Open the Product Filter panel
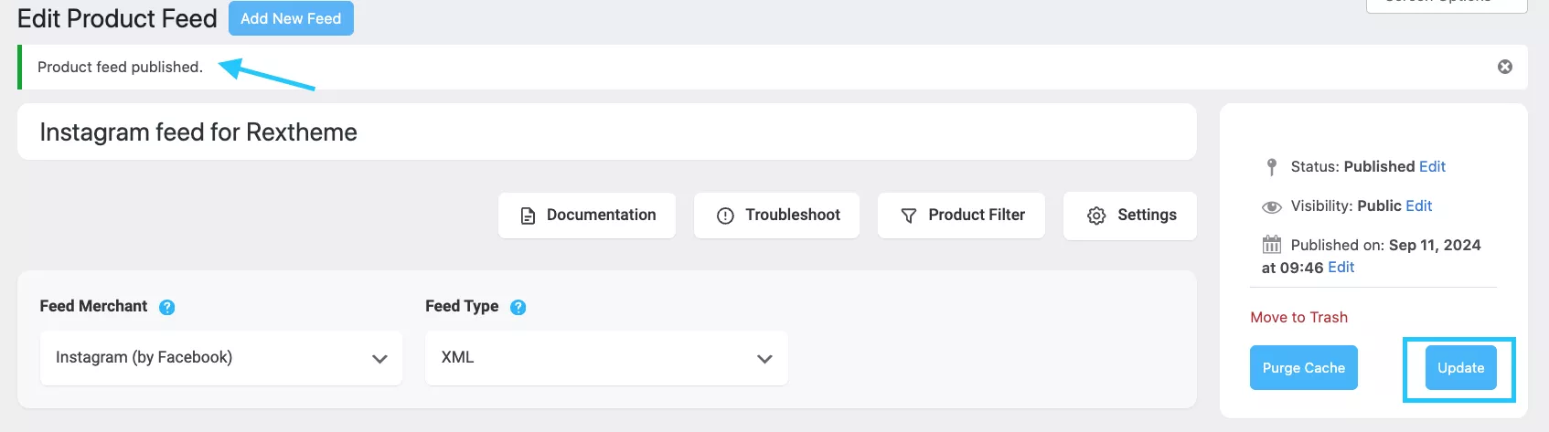The width and height of the screenshot is (1549, 432). [961, 216]
